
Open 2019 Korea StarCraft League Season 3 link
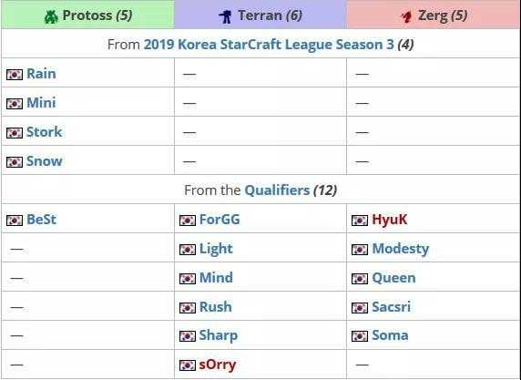[269, 45]
